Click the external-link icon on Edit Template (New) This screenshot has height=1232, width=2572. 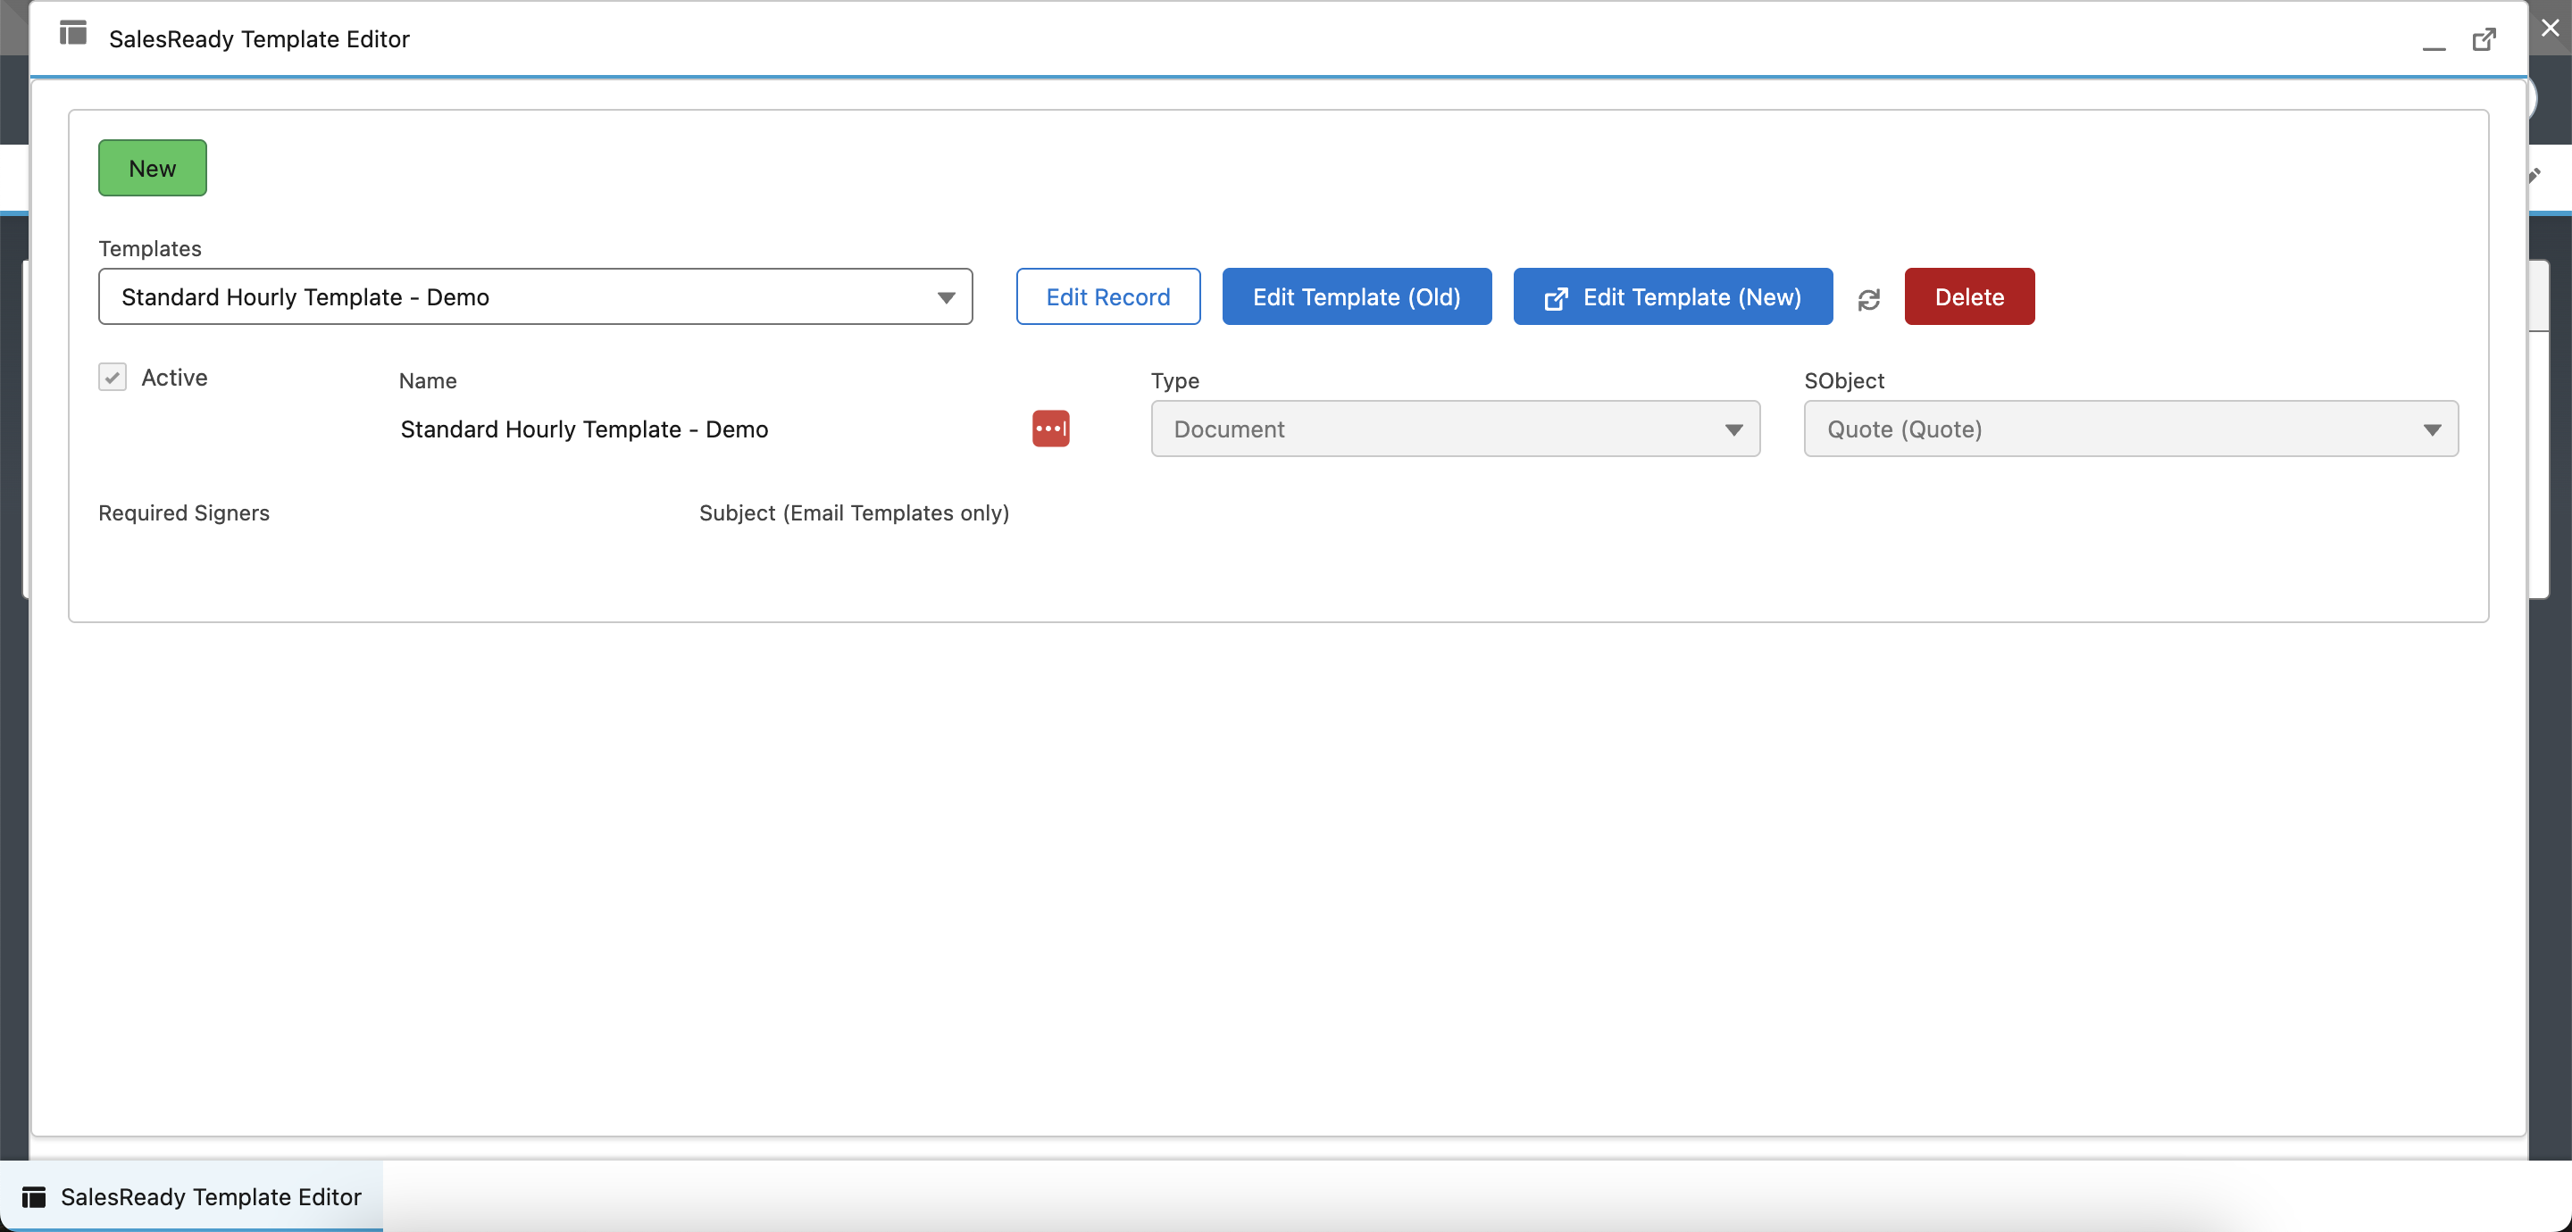click(1555, 298)
